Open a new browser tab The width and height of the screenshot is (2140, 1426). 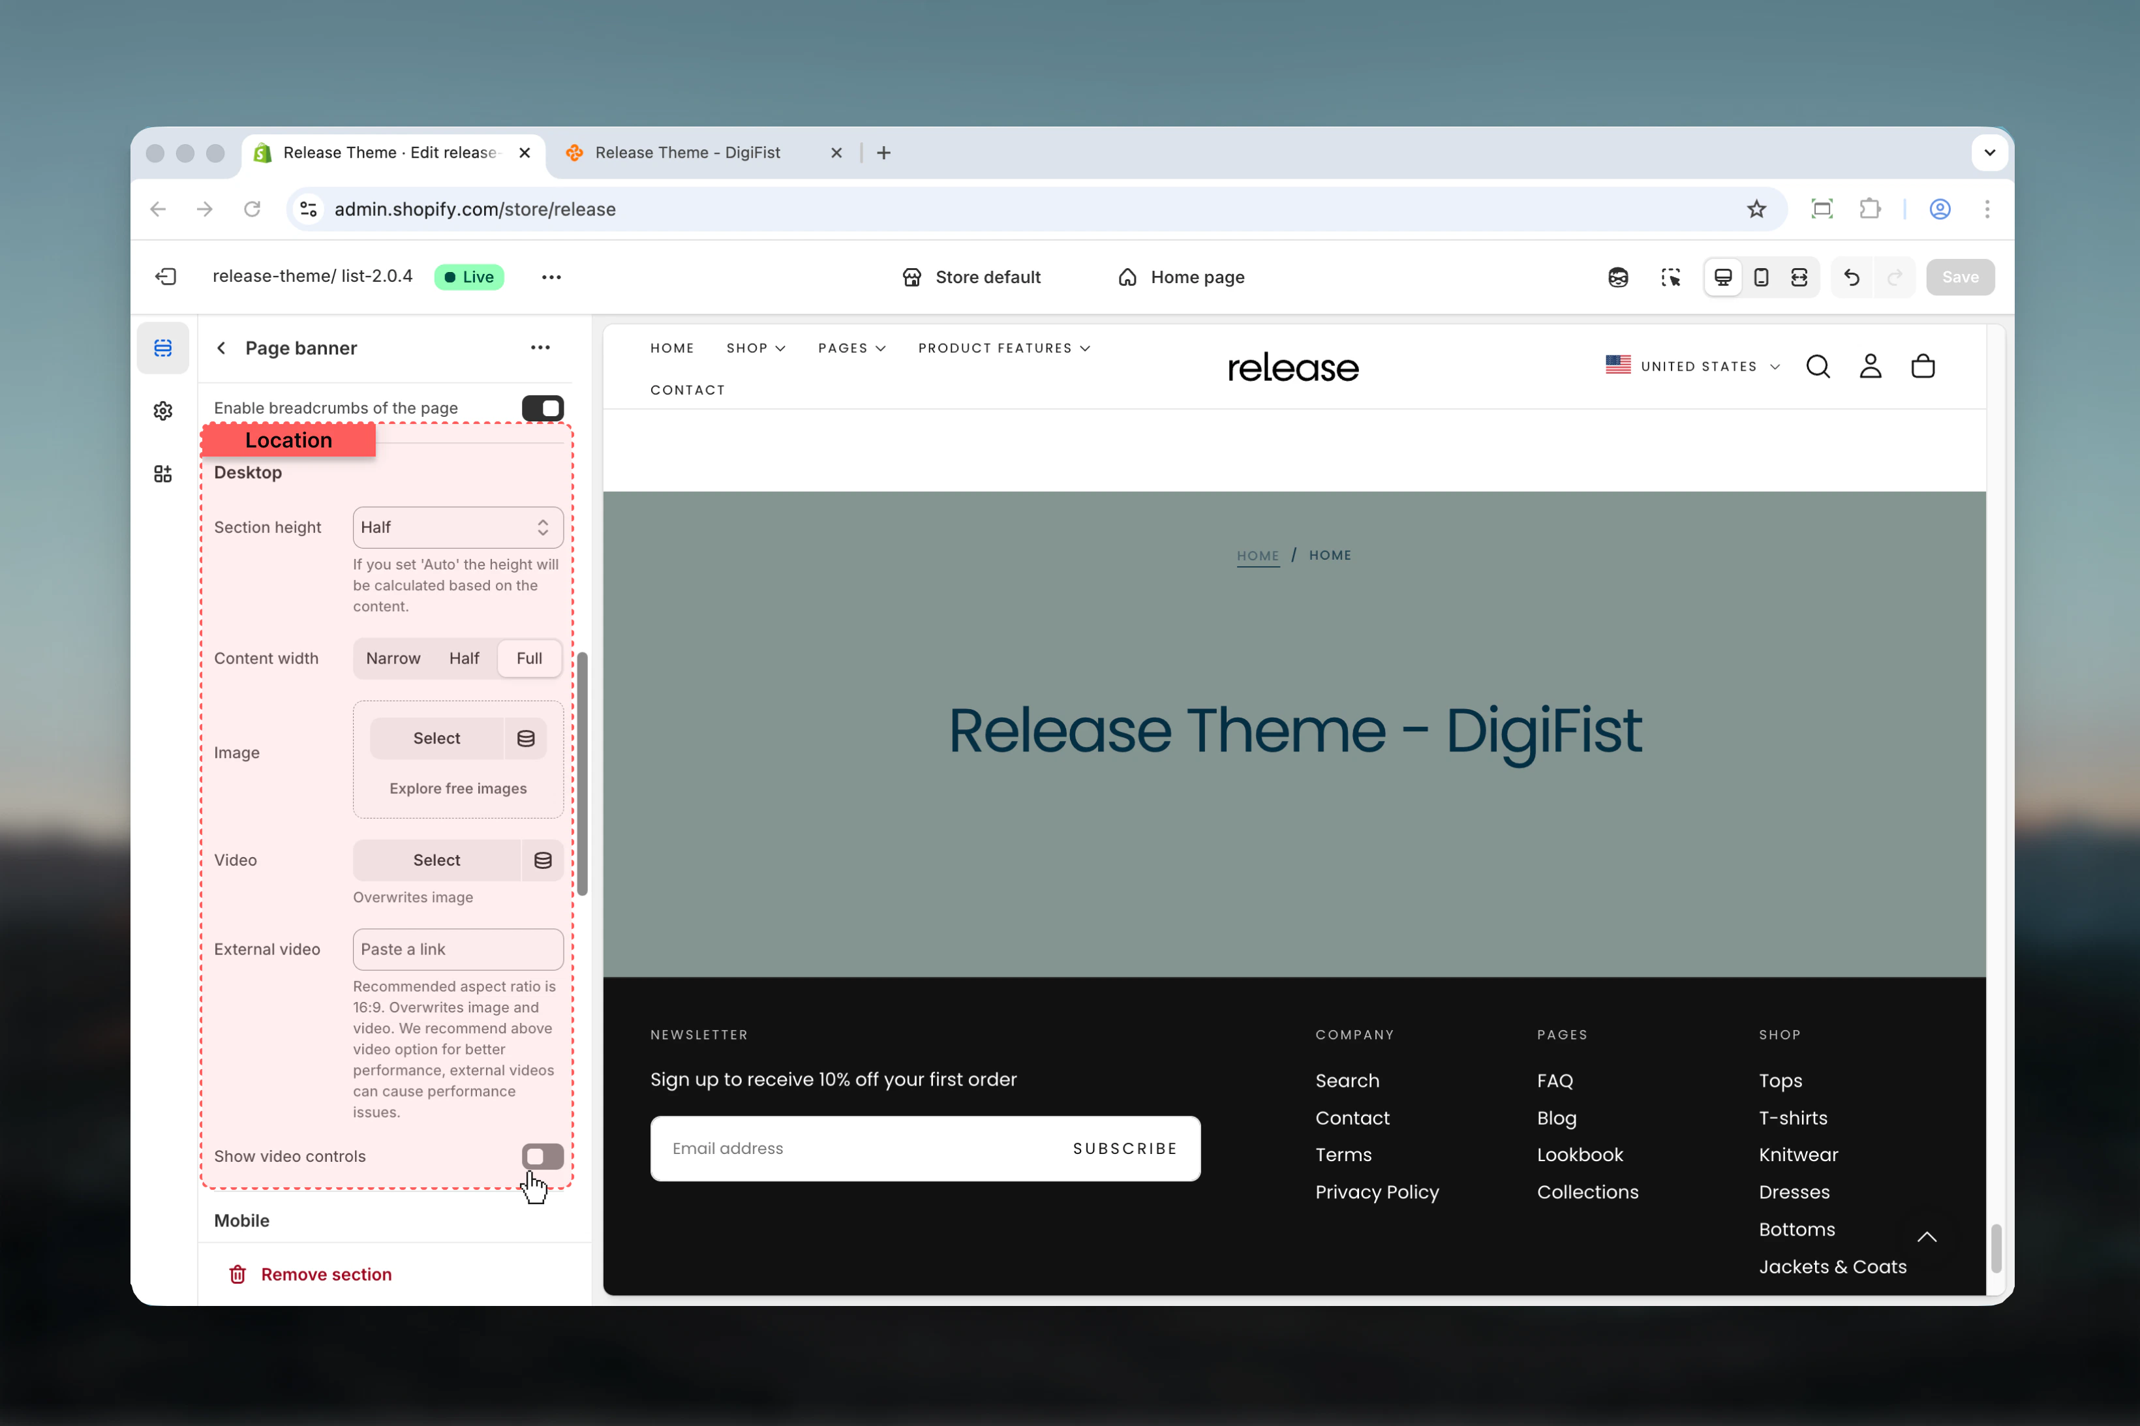(883, 153)
